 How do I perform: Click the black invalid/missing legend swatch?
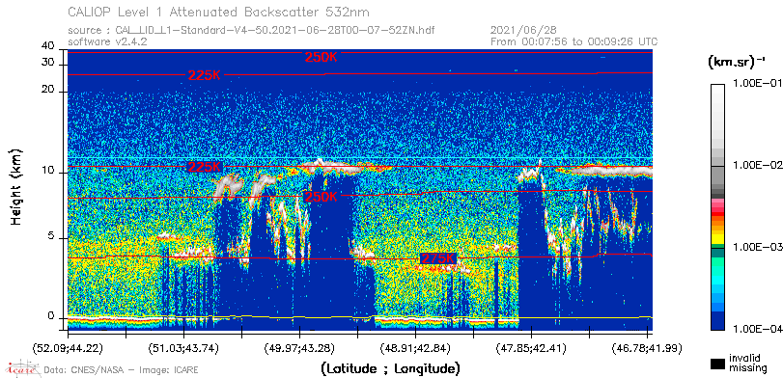[x=717, y=364]
